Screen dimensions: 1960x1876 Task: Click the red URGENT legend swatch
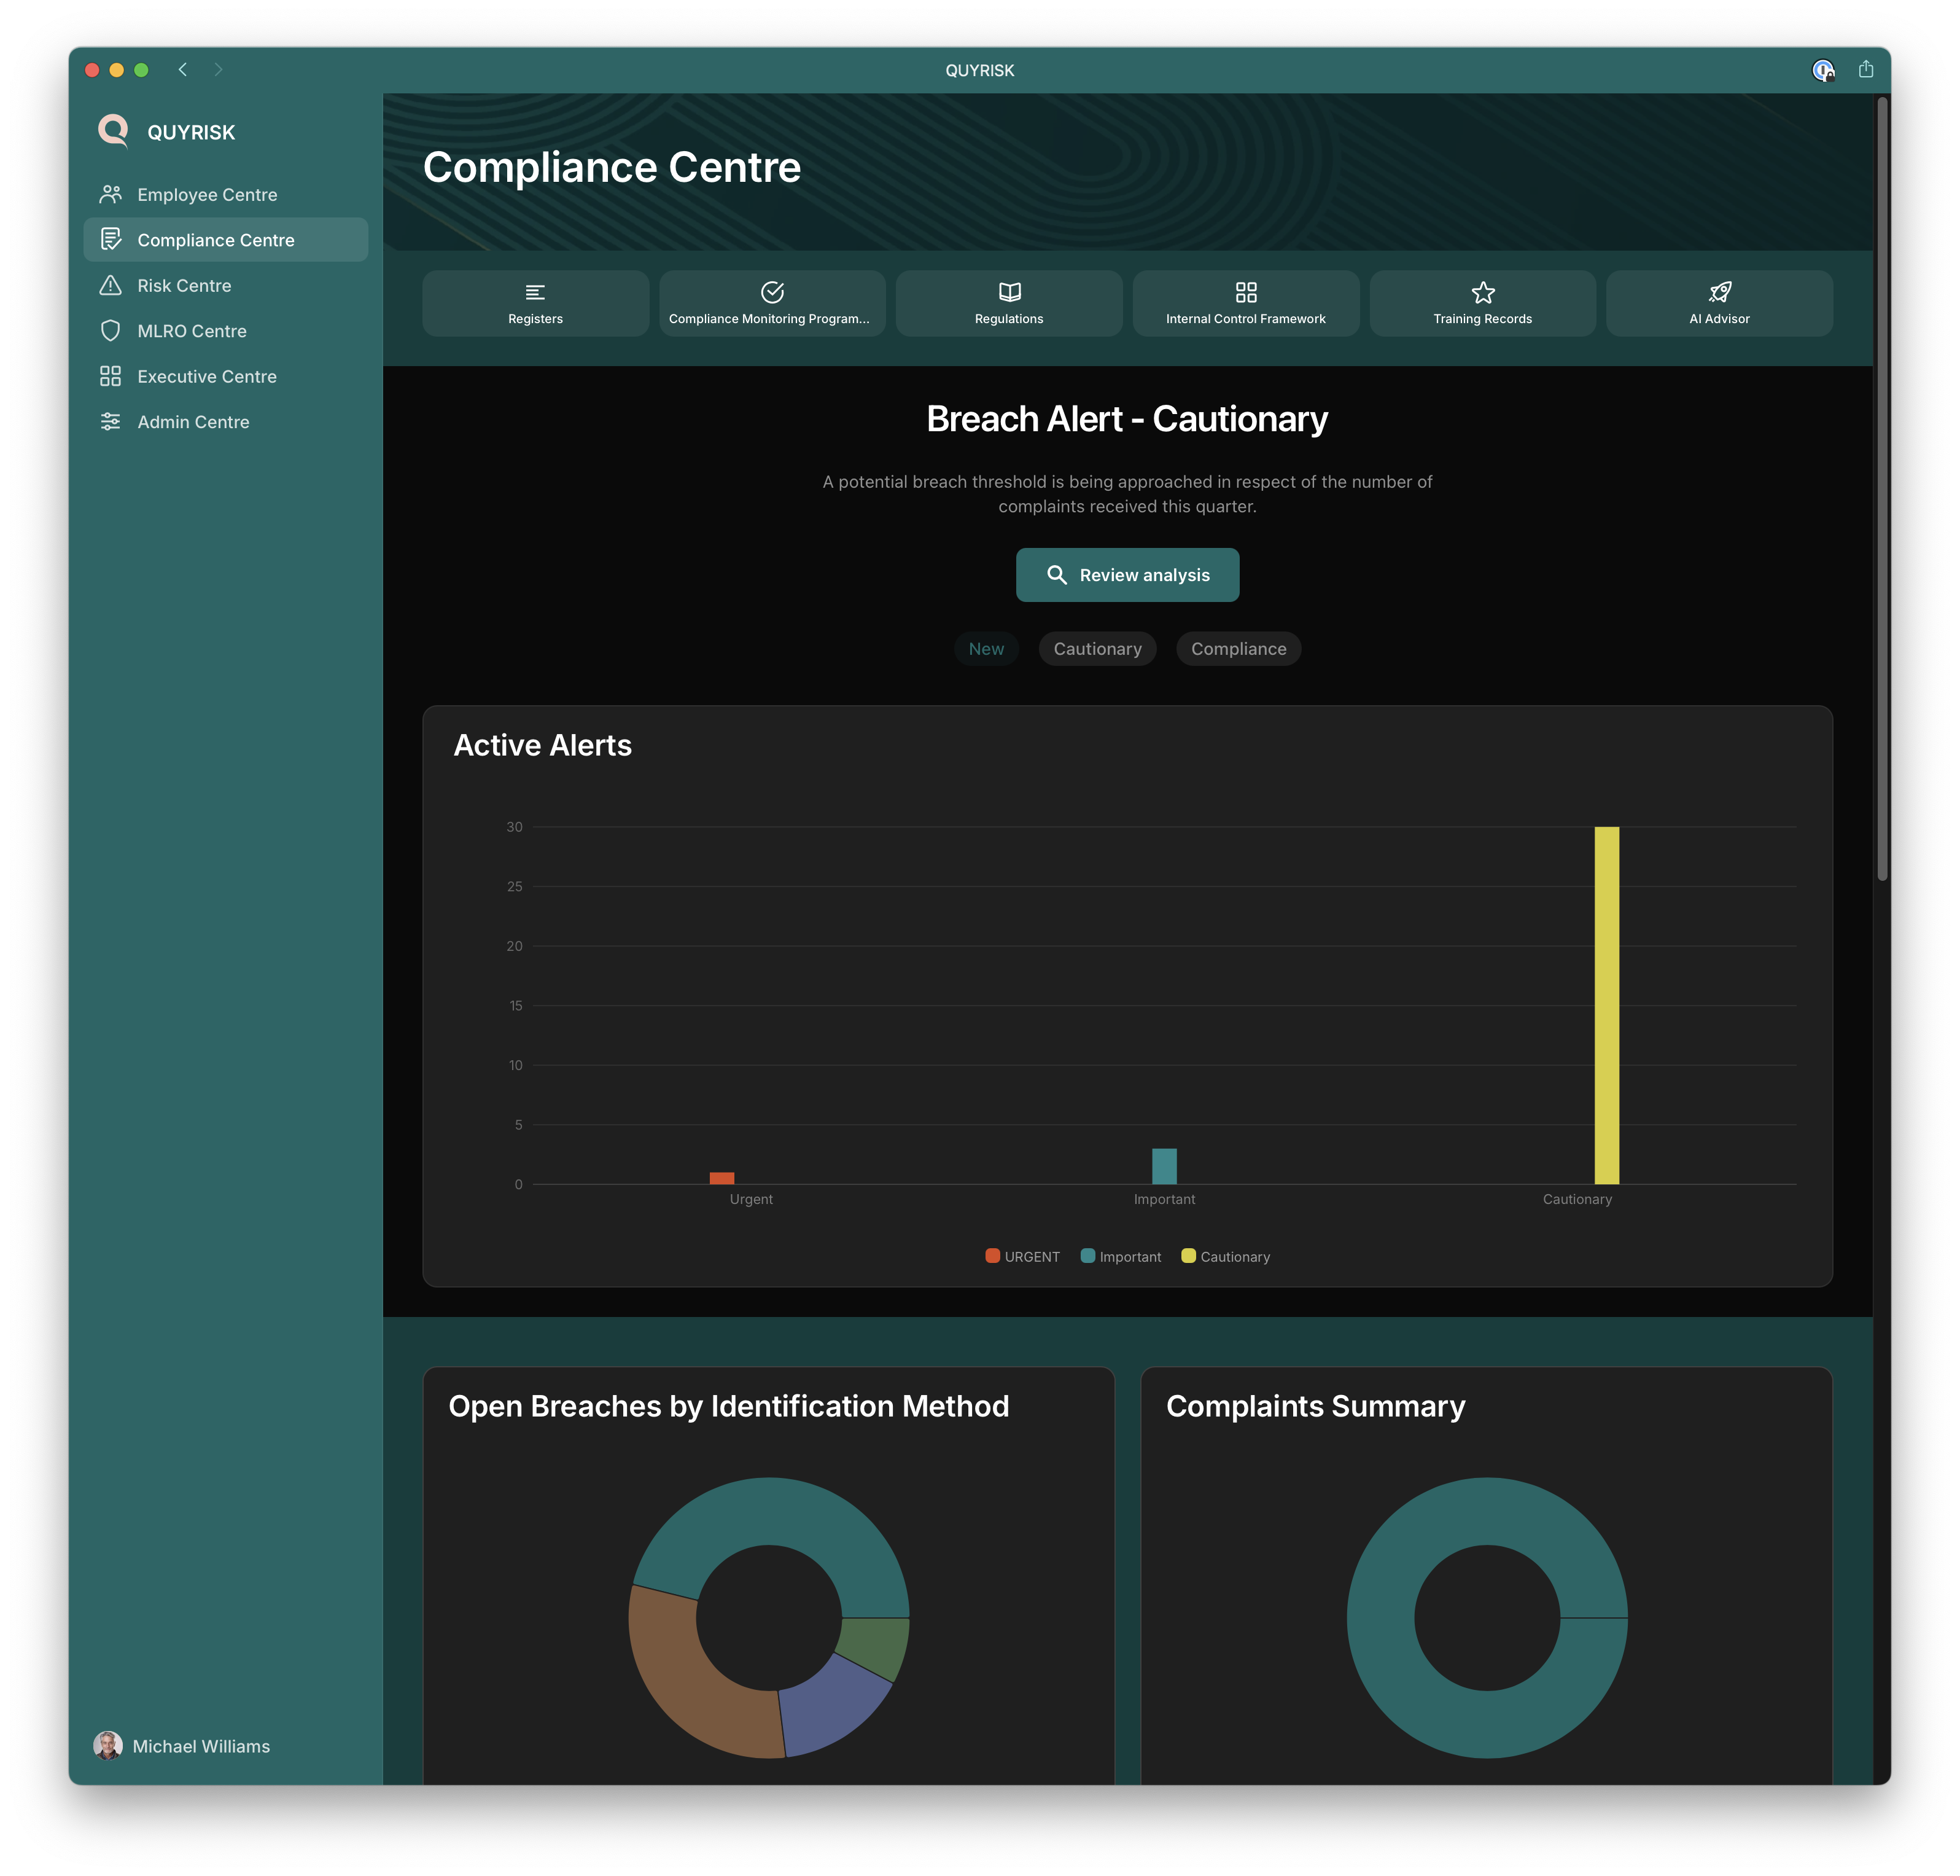pyautogui.click(x=992, y=1255)
